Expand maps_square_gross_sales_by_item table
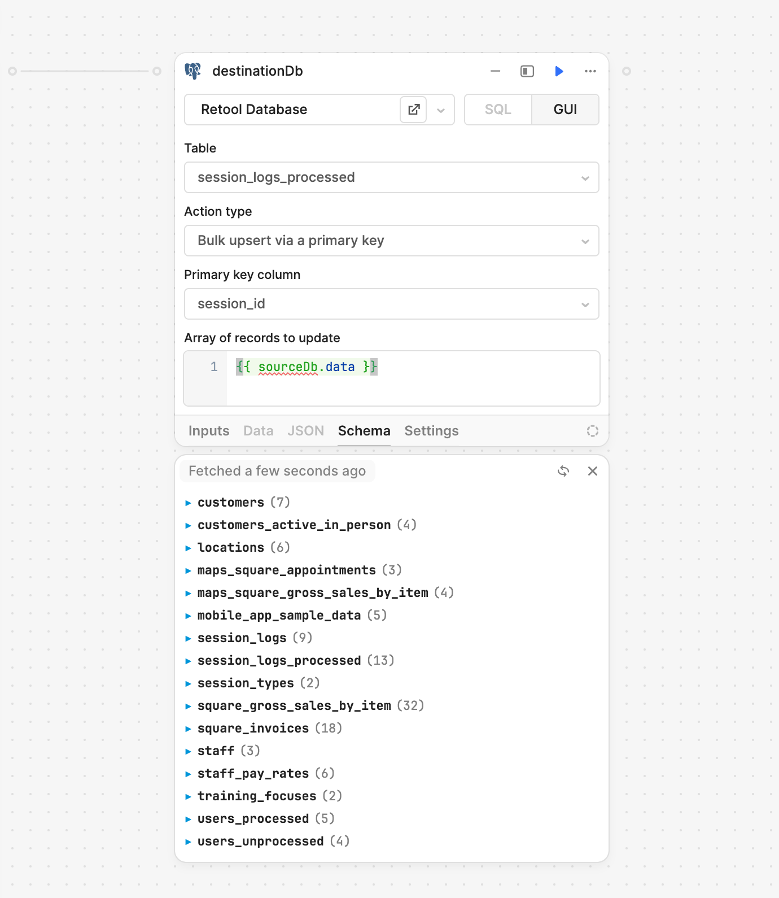 [188, 593]
